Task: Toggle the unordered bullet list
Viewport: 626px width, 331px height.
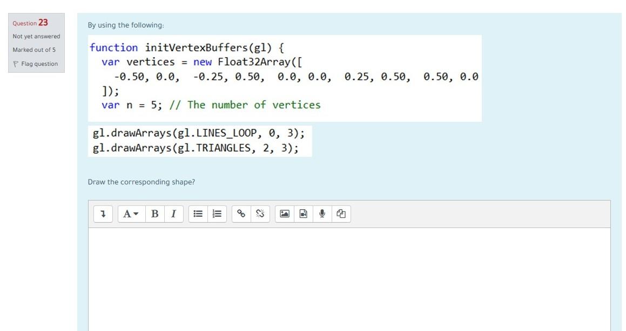Action: pos(198,213)
